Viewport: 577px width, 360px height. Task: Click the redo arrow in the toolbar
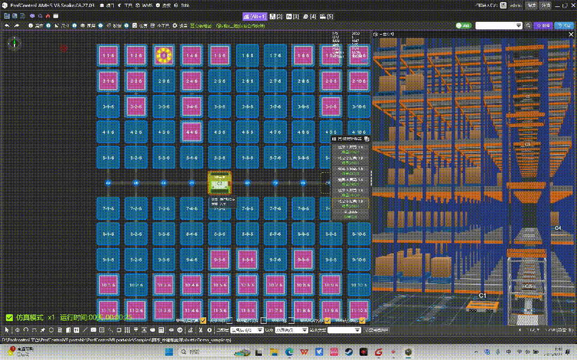[x=17, y=26]
